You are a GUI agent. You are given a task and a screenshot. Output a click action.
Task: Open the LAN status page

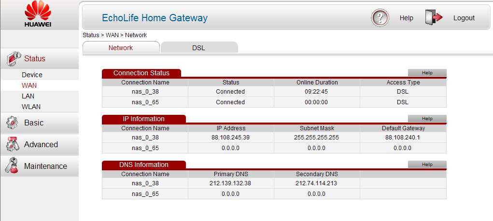[28, 96]
